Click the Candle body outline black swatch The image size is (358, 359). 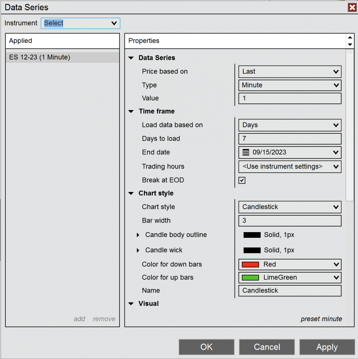[252, 235]
